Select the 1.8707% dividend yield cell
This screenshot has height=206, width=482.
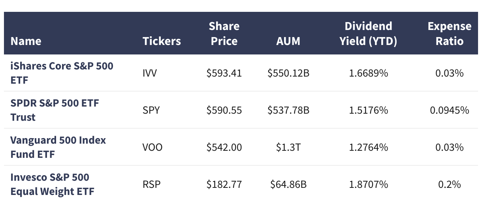(368, 184)
